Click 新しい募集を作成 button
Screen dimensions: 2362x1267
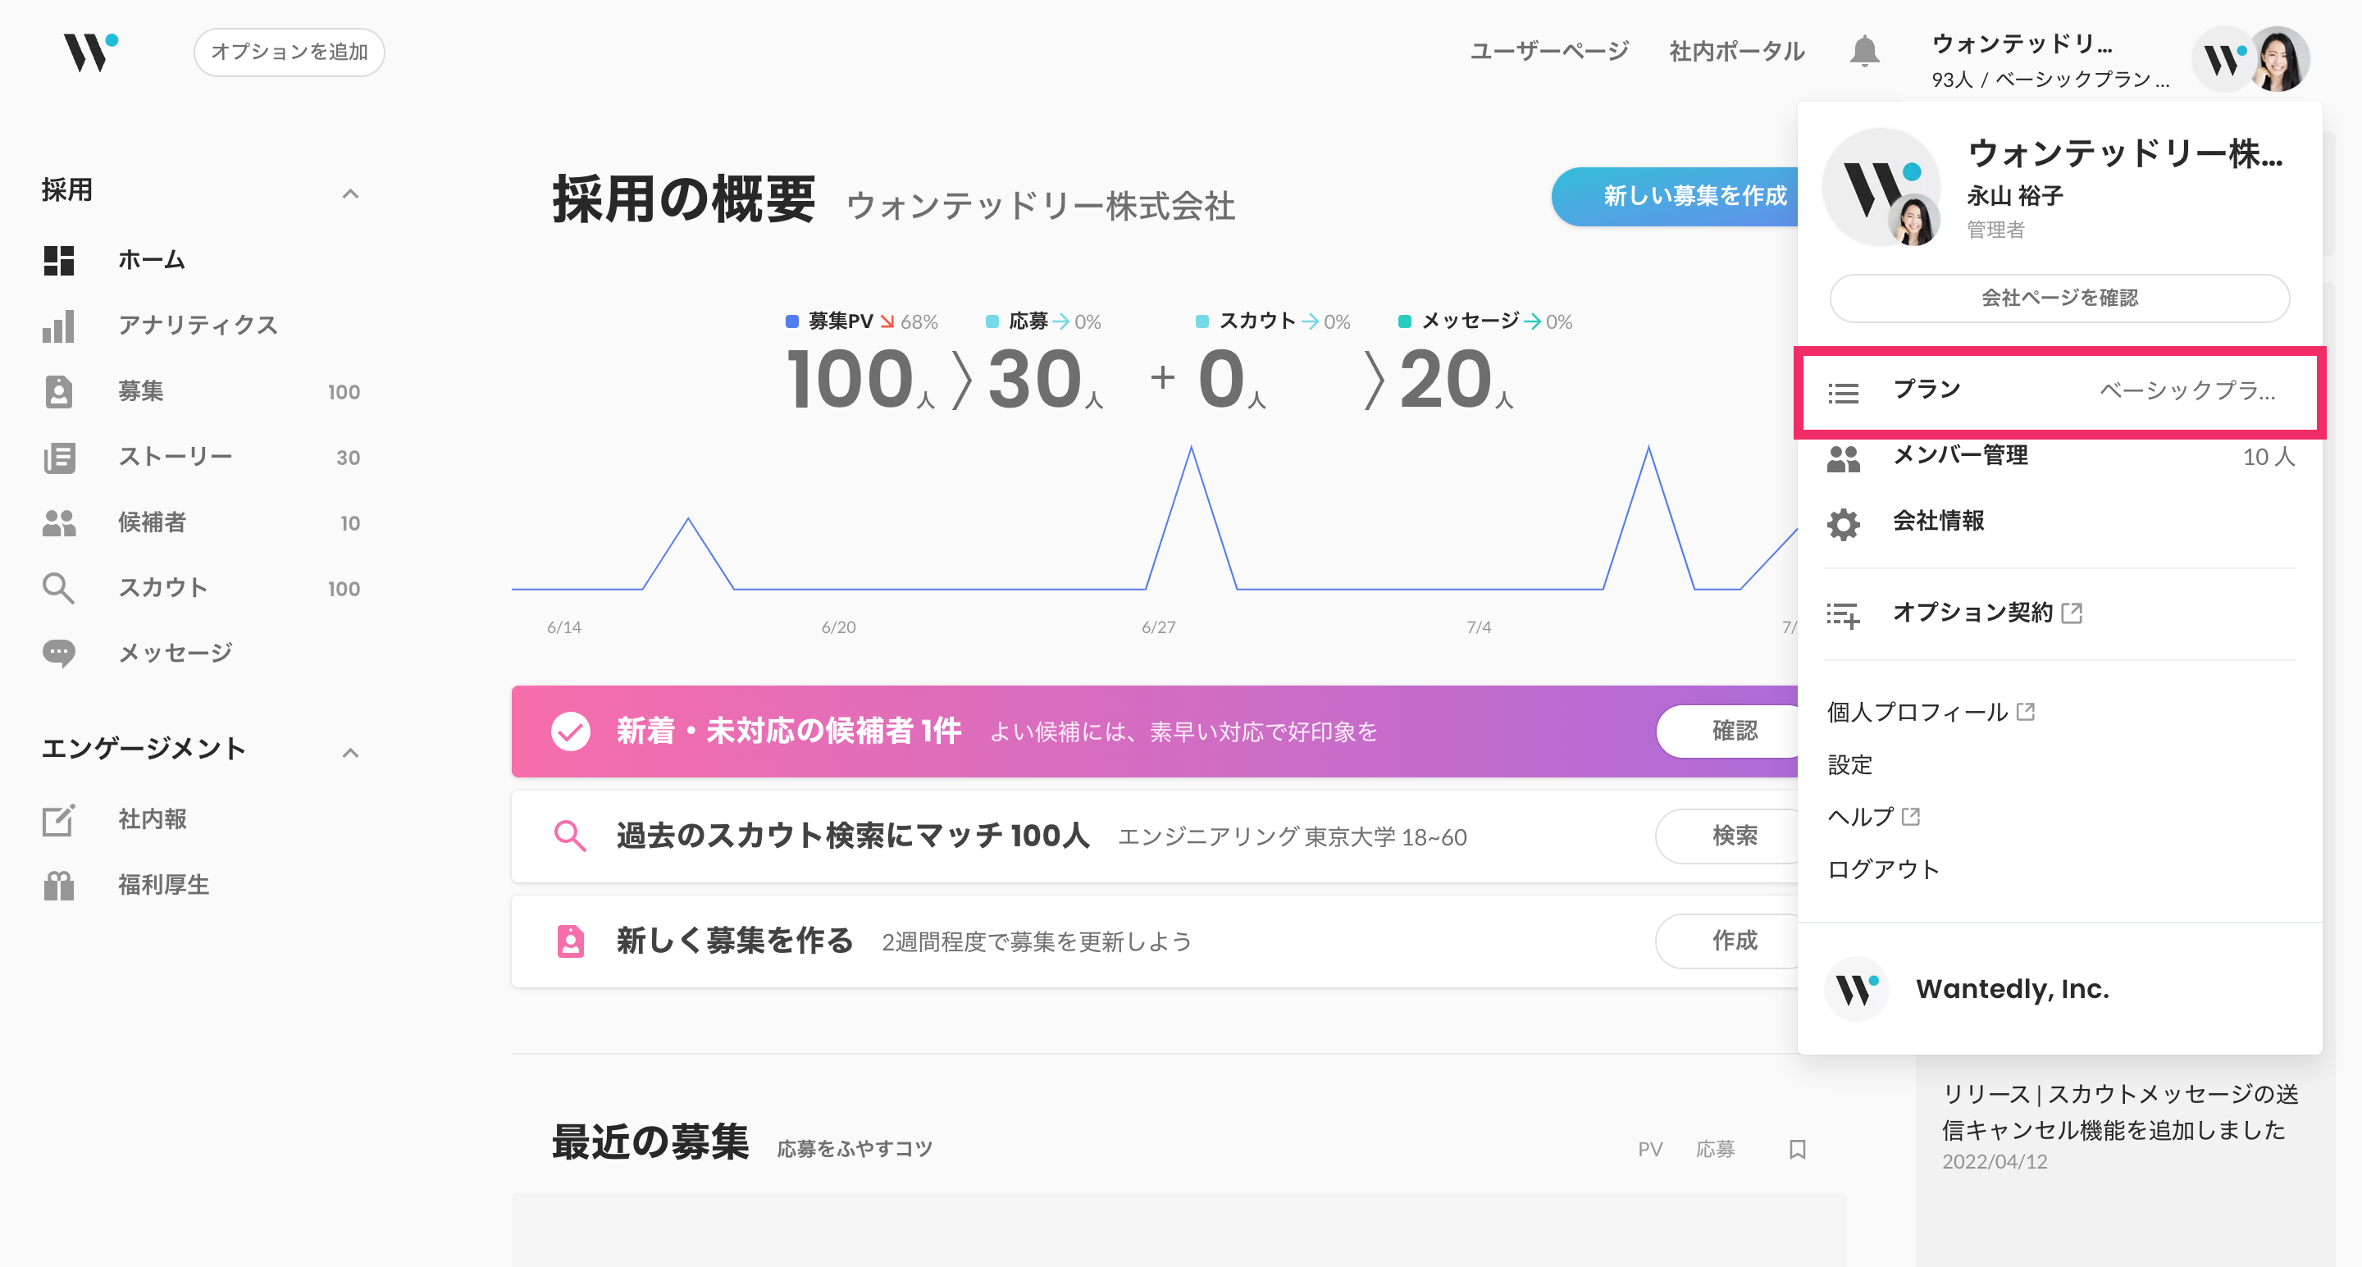[x=1676, y=196]
